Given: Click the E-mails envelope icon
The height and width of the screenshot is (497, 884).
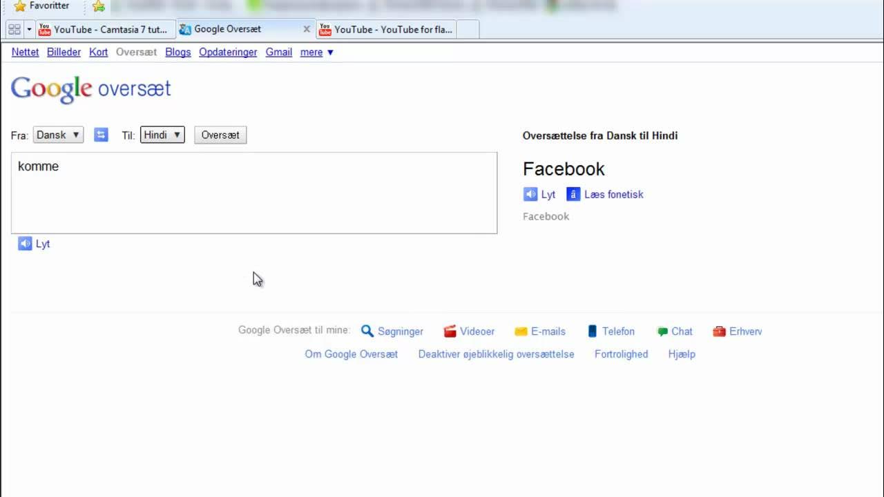Looking at the screenshot, I should point(520,331).
